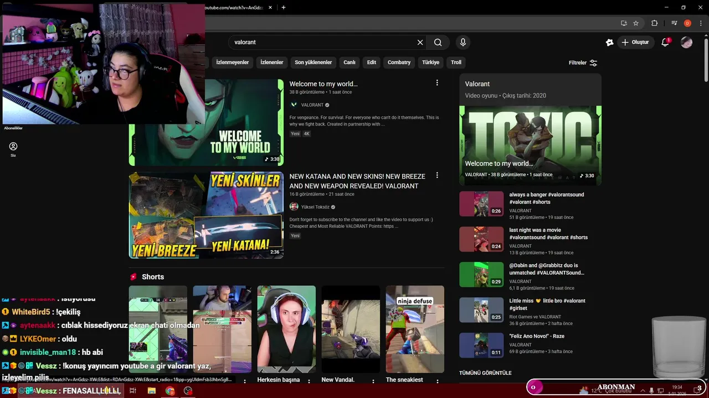Open Filtreler search filters
Screen dimensions: 709x398
coord(583,63)
